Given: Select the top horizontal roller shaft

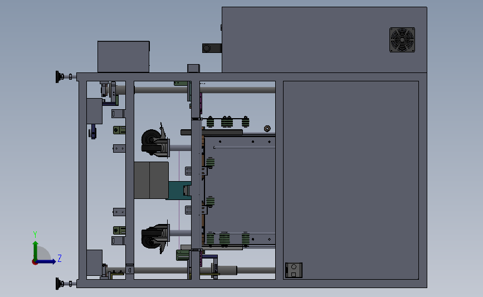Looking at the screenshot, I should point(204,90).
